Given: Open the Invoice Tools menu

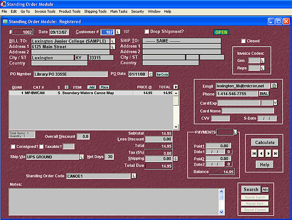Looking at the screenshot, I should tap(45, 11).
